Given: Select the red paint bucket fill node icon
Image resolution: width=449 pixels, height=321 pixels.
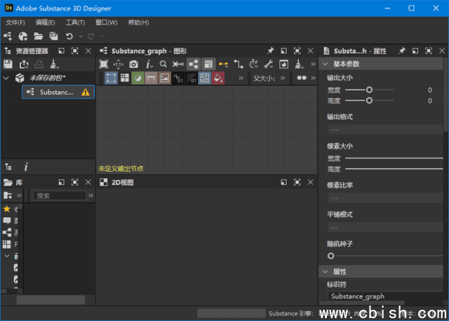Looking at the screenshot, I should point(219,78).
